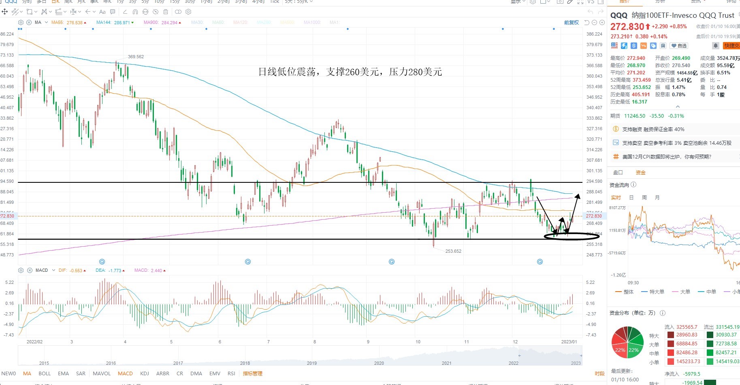The height and width of the screenshot is (385, 740).
Task: Select 实时 capital flow tab
Action: coord(616,198)
